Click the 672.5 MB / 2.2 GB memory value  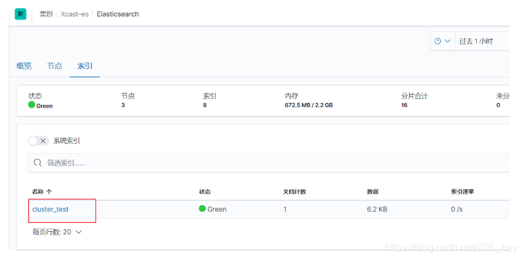[309, 105]
